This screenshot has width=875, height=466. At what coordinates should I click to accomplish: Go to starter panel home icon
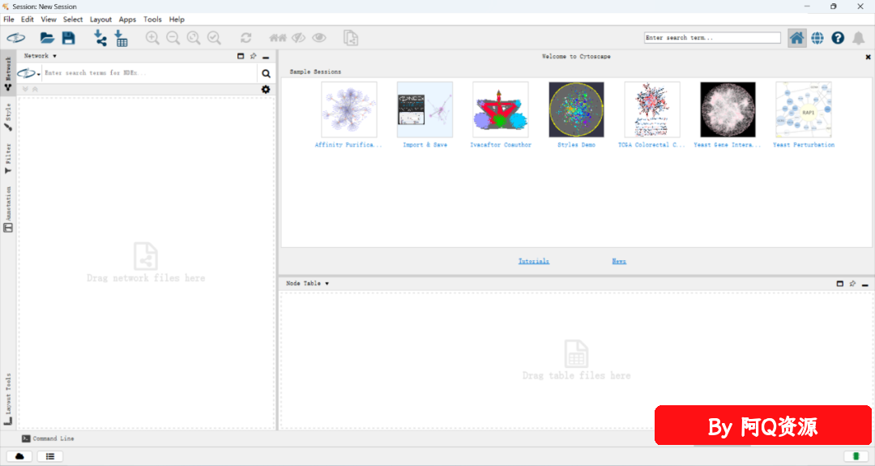(797, 38)
